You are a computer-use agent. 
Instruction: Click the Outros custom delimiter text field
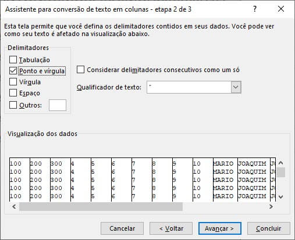click(58, 105)
